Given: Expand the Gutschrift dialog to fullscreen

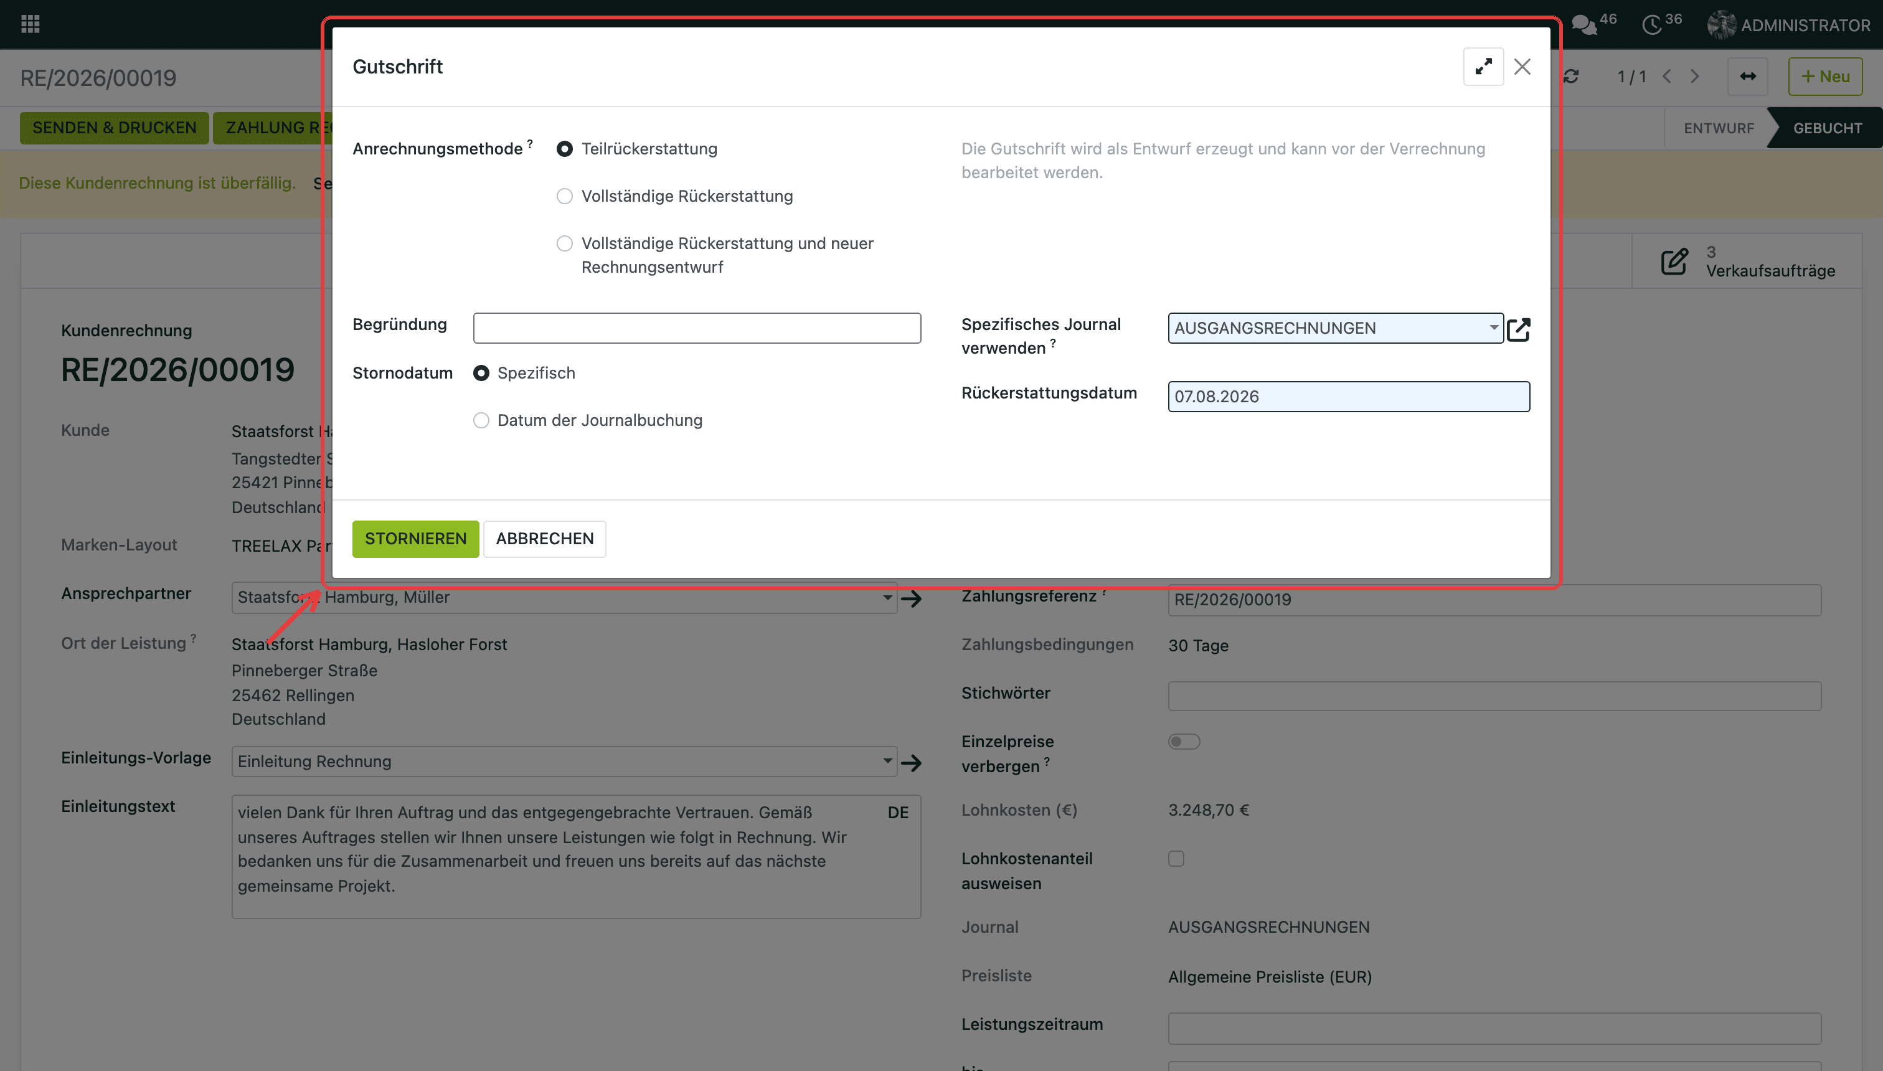Looking at the screenshot, I should tap(1483, 67).
